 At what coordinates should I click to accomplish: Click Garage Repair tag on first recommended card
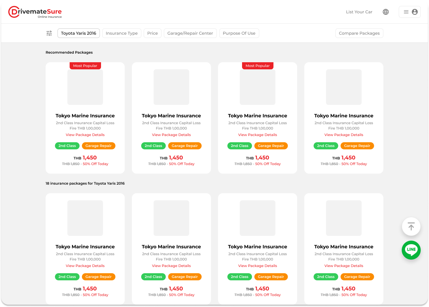pos(99,146)
